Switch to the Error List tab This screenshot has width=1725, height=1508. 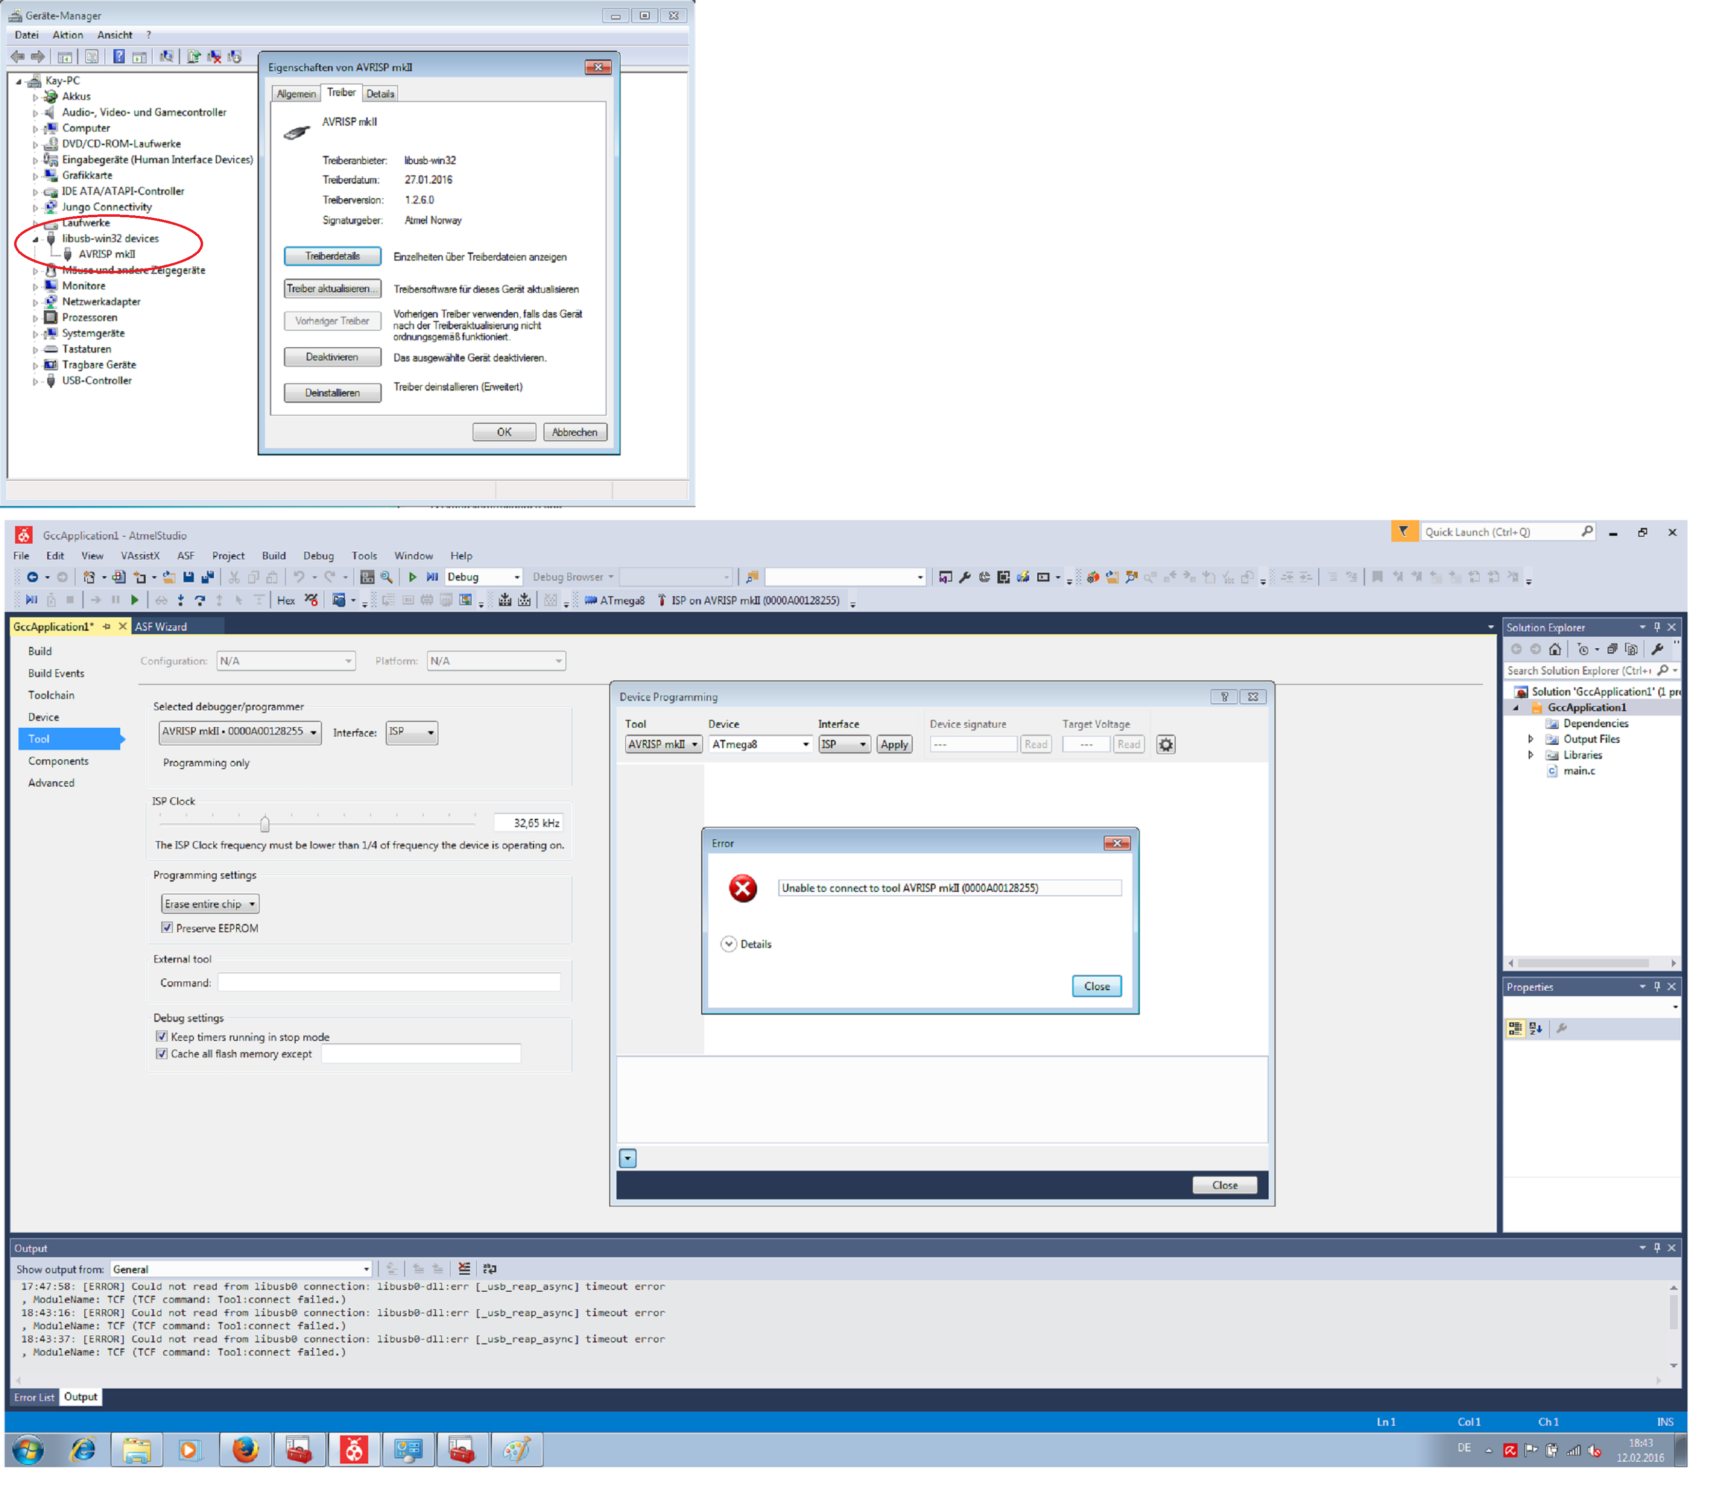pyautogui.click(x=34, y=1397)
